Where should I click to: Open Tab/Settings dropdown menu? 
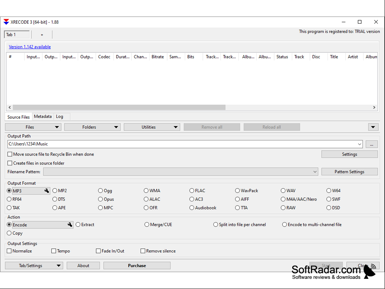tap(34, 266)
